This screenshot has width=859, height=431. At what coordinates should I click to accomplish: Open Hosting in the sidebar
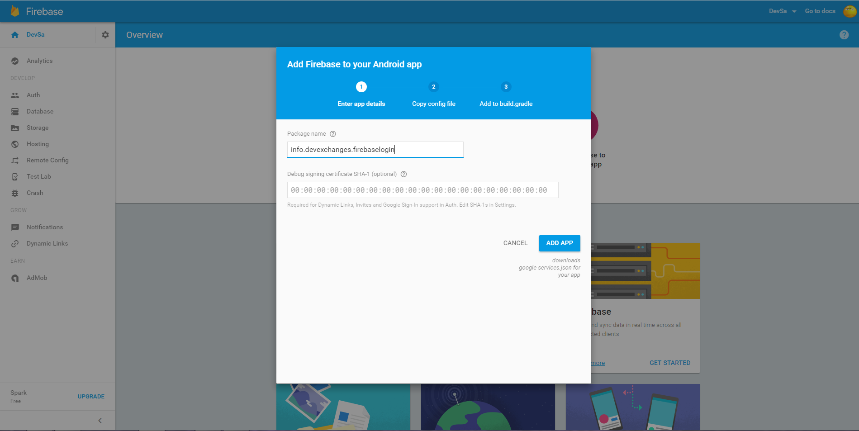pyautogui.click(x=38, y=144)
